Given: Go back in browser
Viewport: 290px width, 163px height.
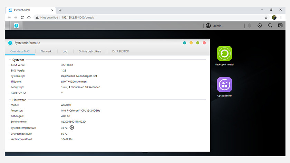Looking at the screenshot, I should click(9, 18).
